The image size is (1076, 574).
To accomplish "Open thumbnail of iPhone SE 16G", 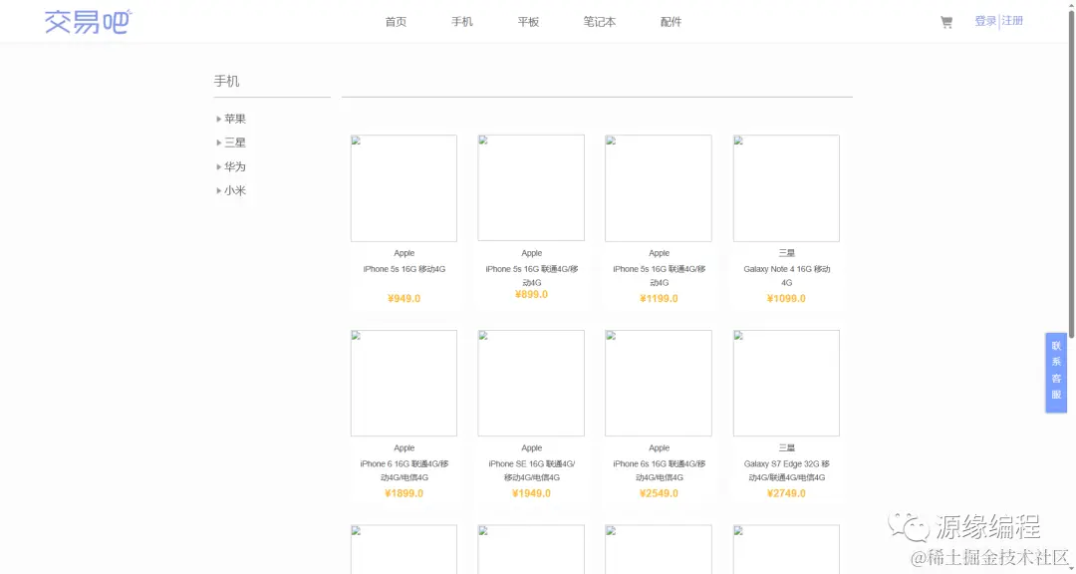I will click(x=531, y=383).
